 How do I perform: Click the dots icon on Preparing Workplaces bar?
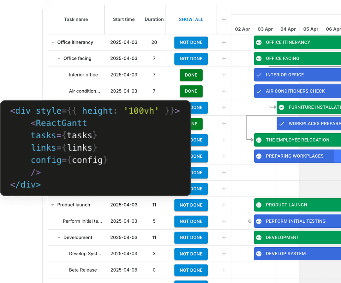(259, 156)
